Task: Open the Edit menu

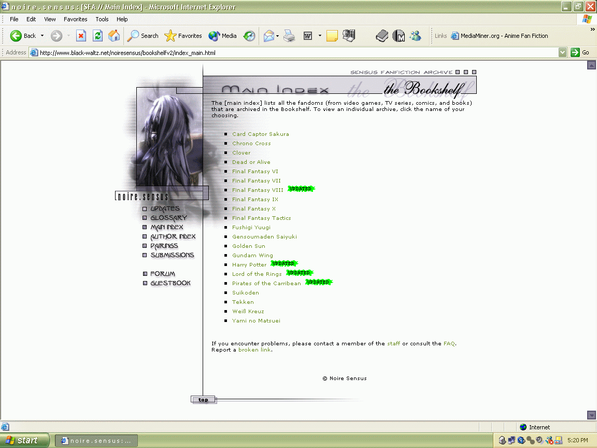Action: click(x=31, y=19)
